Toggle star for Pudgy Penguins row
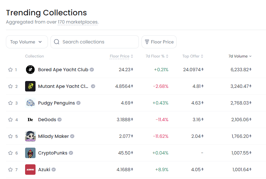 pyautogui.click(x=10, y=103)
